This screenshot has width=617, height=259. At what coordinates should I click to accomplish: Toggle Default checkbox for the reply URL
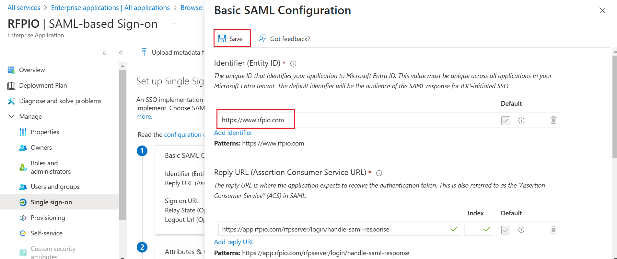[506, 230]
